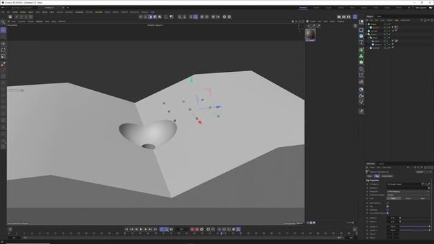Viewport: 434px width, 244px height.
Task: Set Side to Front
Action: pos(408,199)
